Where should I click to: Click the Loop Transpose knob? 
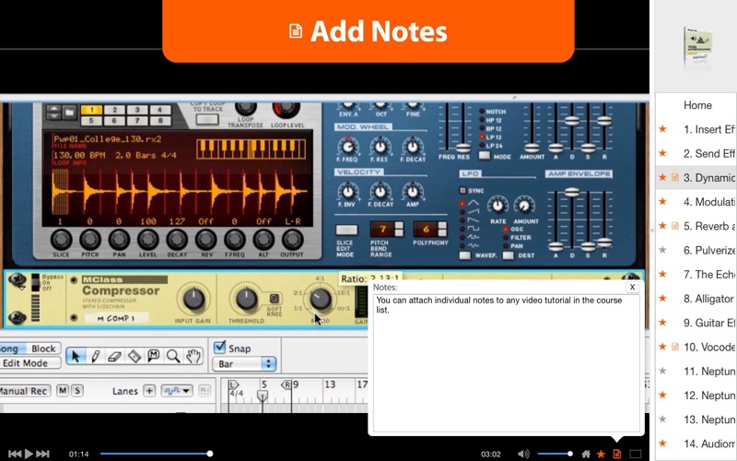[245, 108]
